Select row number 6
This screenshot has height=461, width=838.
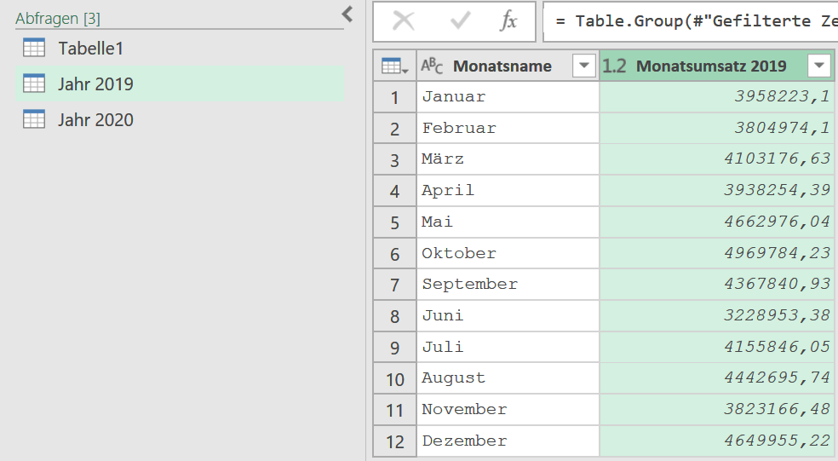tap(394, 253)
